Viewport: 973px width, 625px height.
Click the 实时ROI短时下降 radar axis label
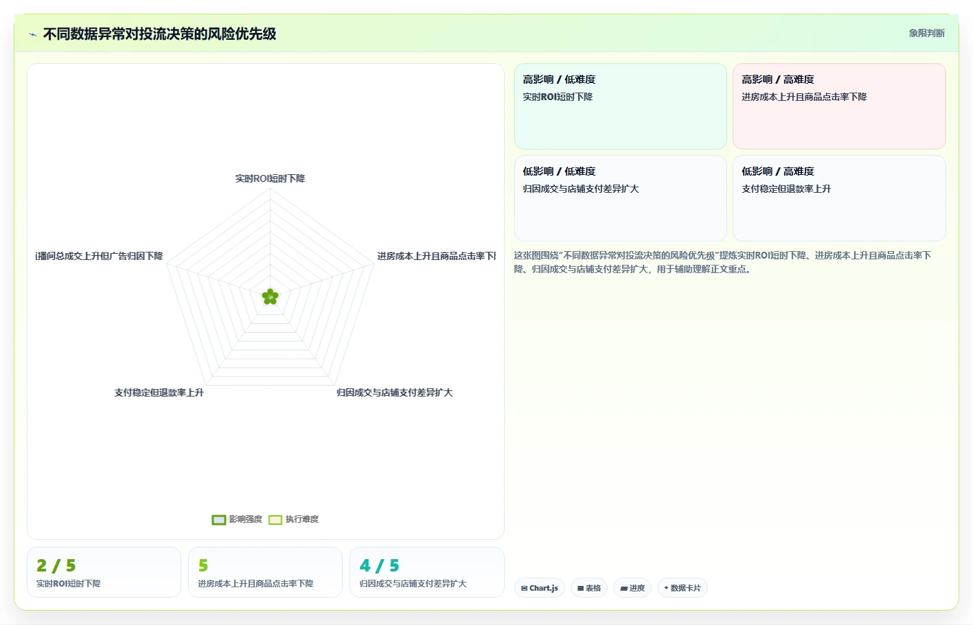270,178
